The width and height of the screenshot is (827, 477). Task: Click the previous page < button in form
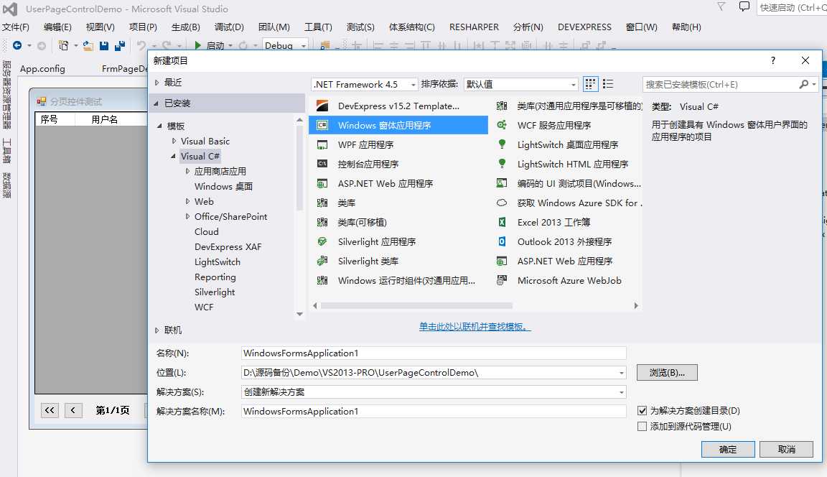(x=73, y=410)
